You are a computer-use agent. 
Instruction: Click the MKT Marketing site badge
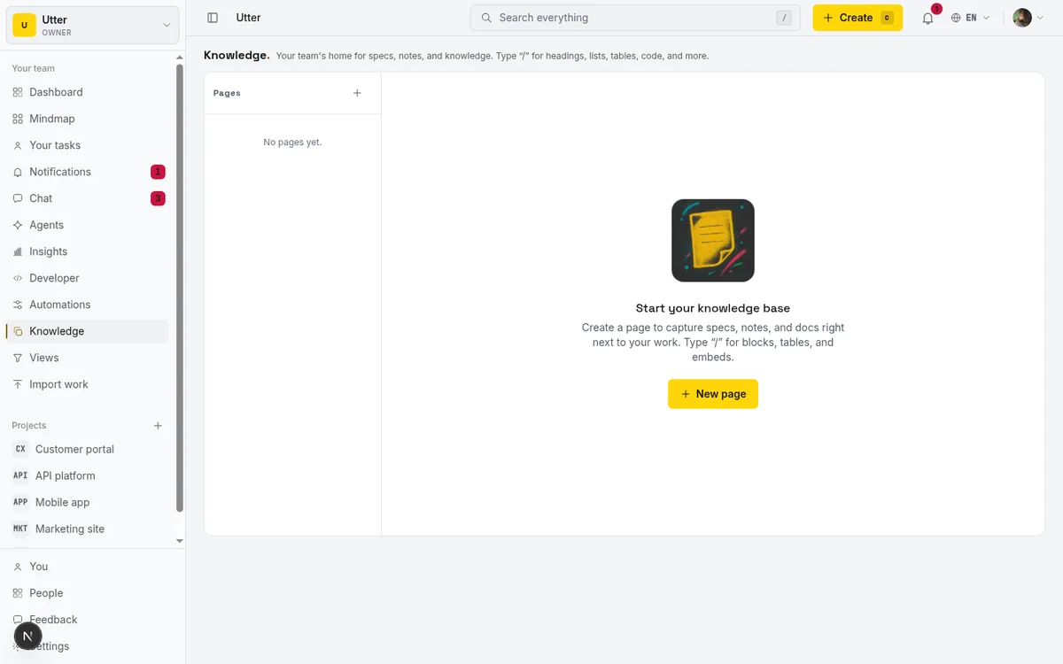(x=20, y=529)
